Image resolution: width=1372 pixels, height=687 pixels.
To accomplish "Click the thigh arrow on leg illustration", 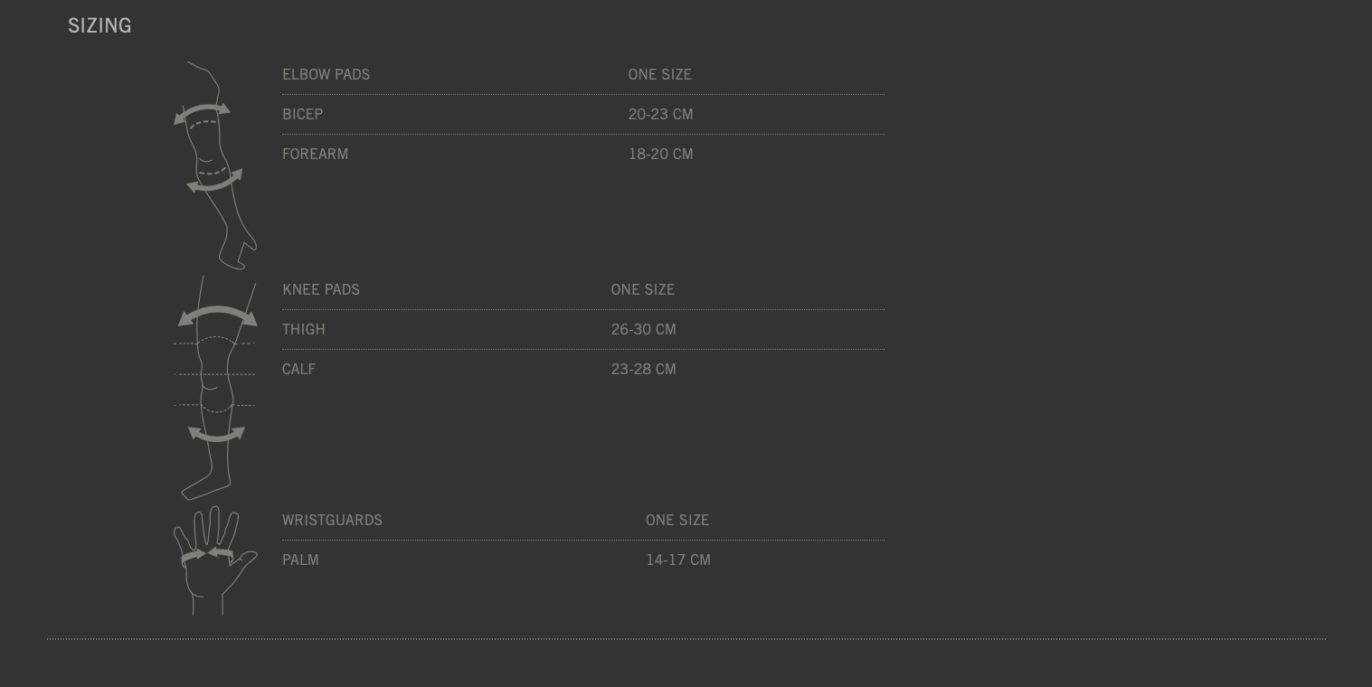I will (218, 315).
